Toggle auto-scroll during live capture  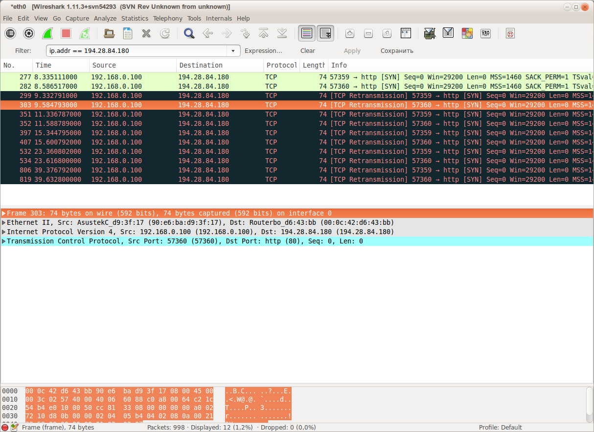pyautogui.click(x=325, y=33)
